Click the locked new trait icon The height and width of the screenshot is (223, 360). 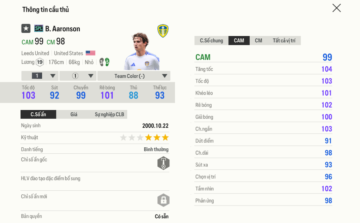coord(163,200)
